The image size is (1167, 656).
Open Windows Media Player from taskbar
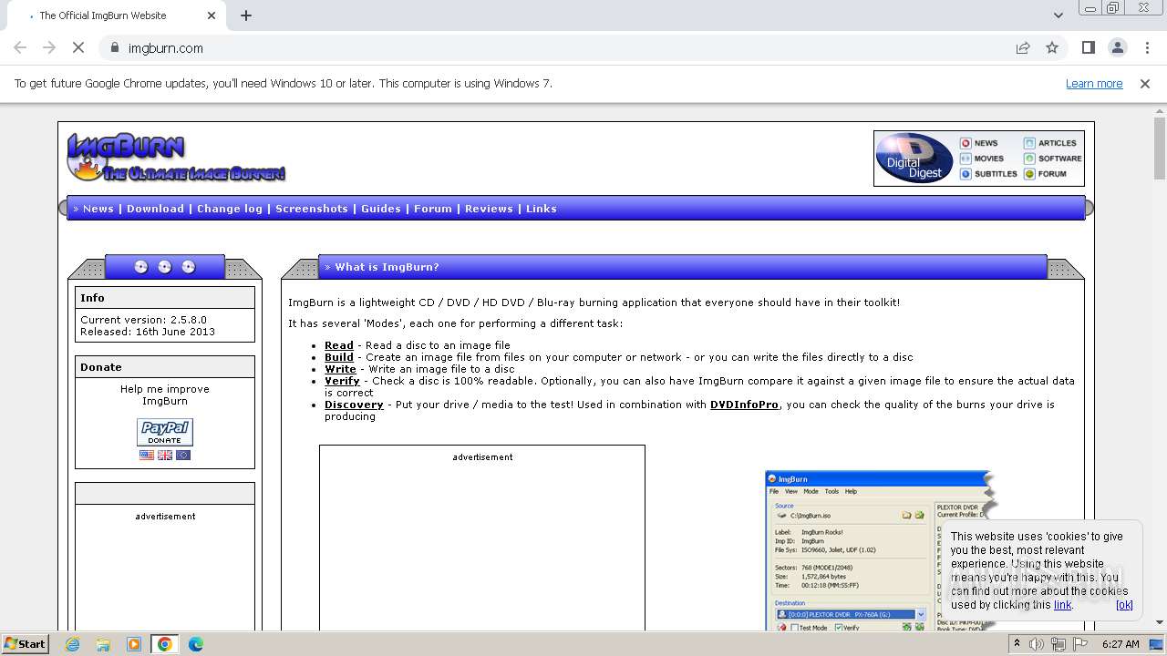134,644
